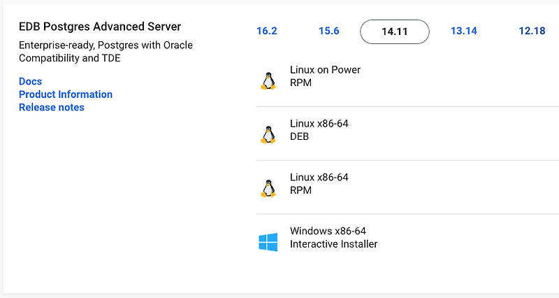Click "Linux x86-64" text above DEB
The image size is (559, 298).
319,124
